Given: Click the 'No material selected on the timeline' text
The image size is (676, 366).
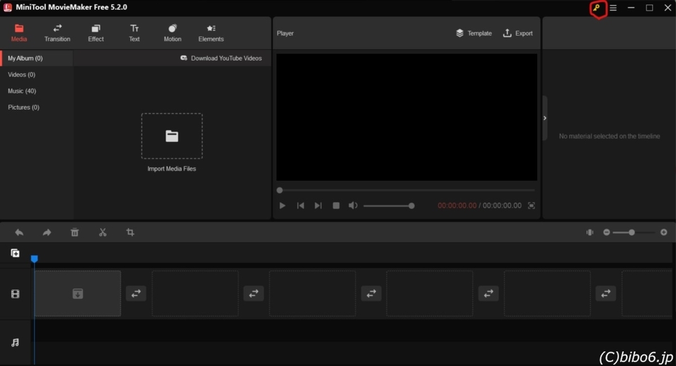Looking at the screenshot, I should (610, 136).
